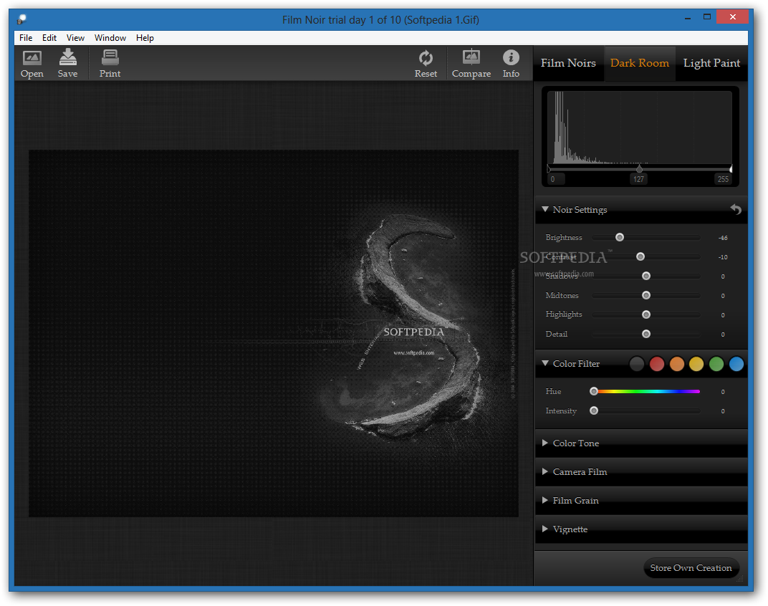Expand the Film Grain section

[x=545, y=500]
